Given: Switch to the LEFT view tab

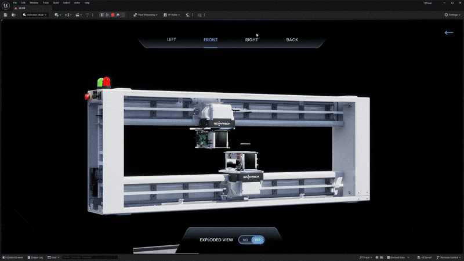Looking at the screenshot, I should click(x=172, y=40).
